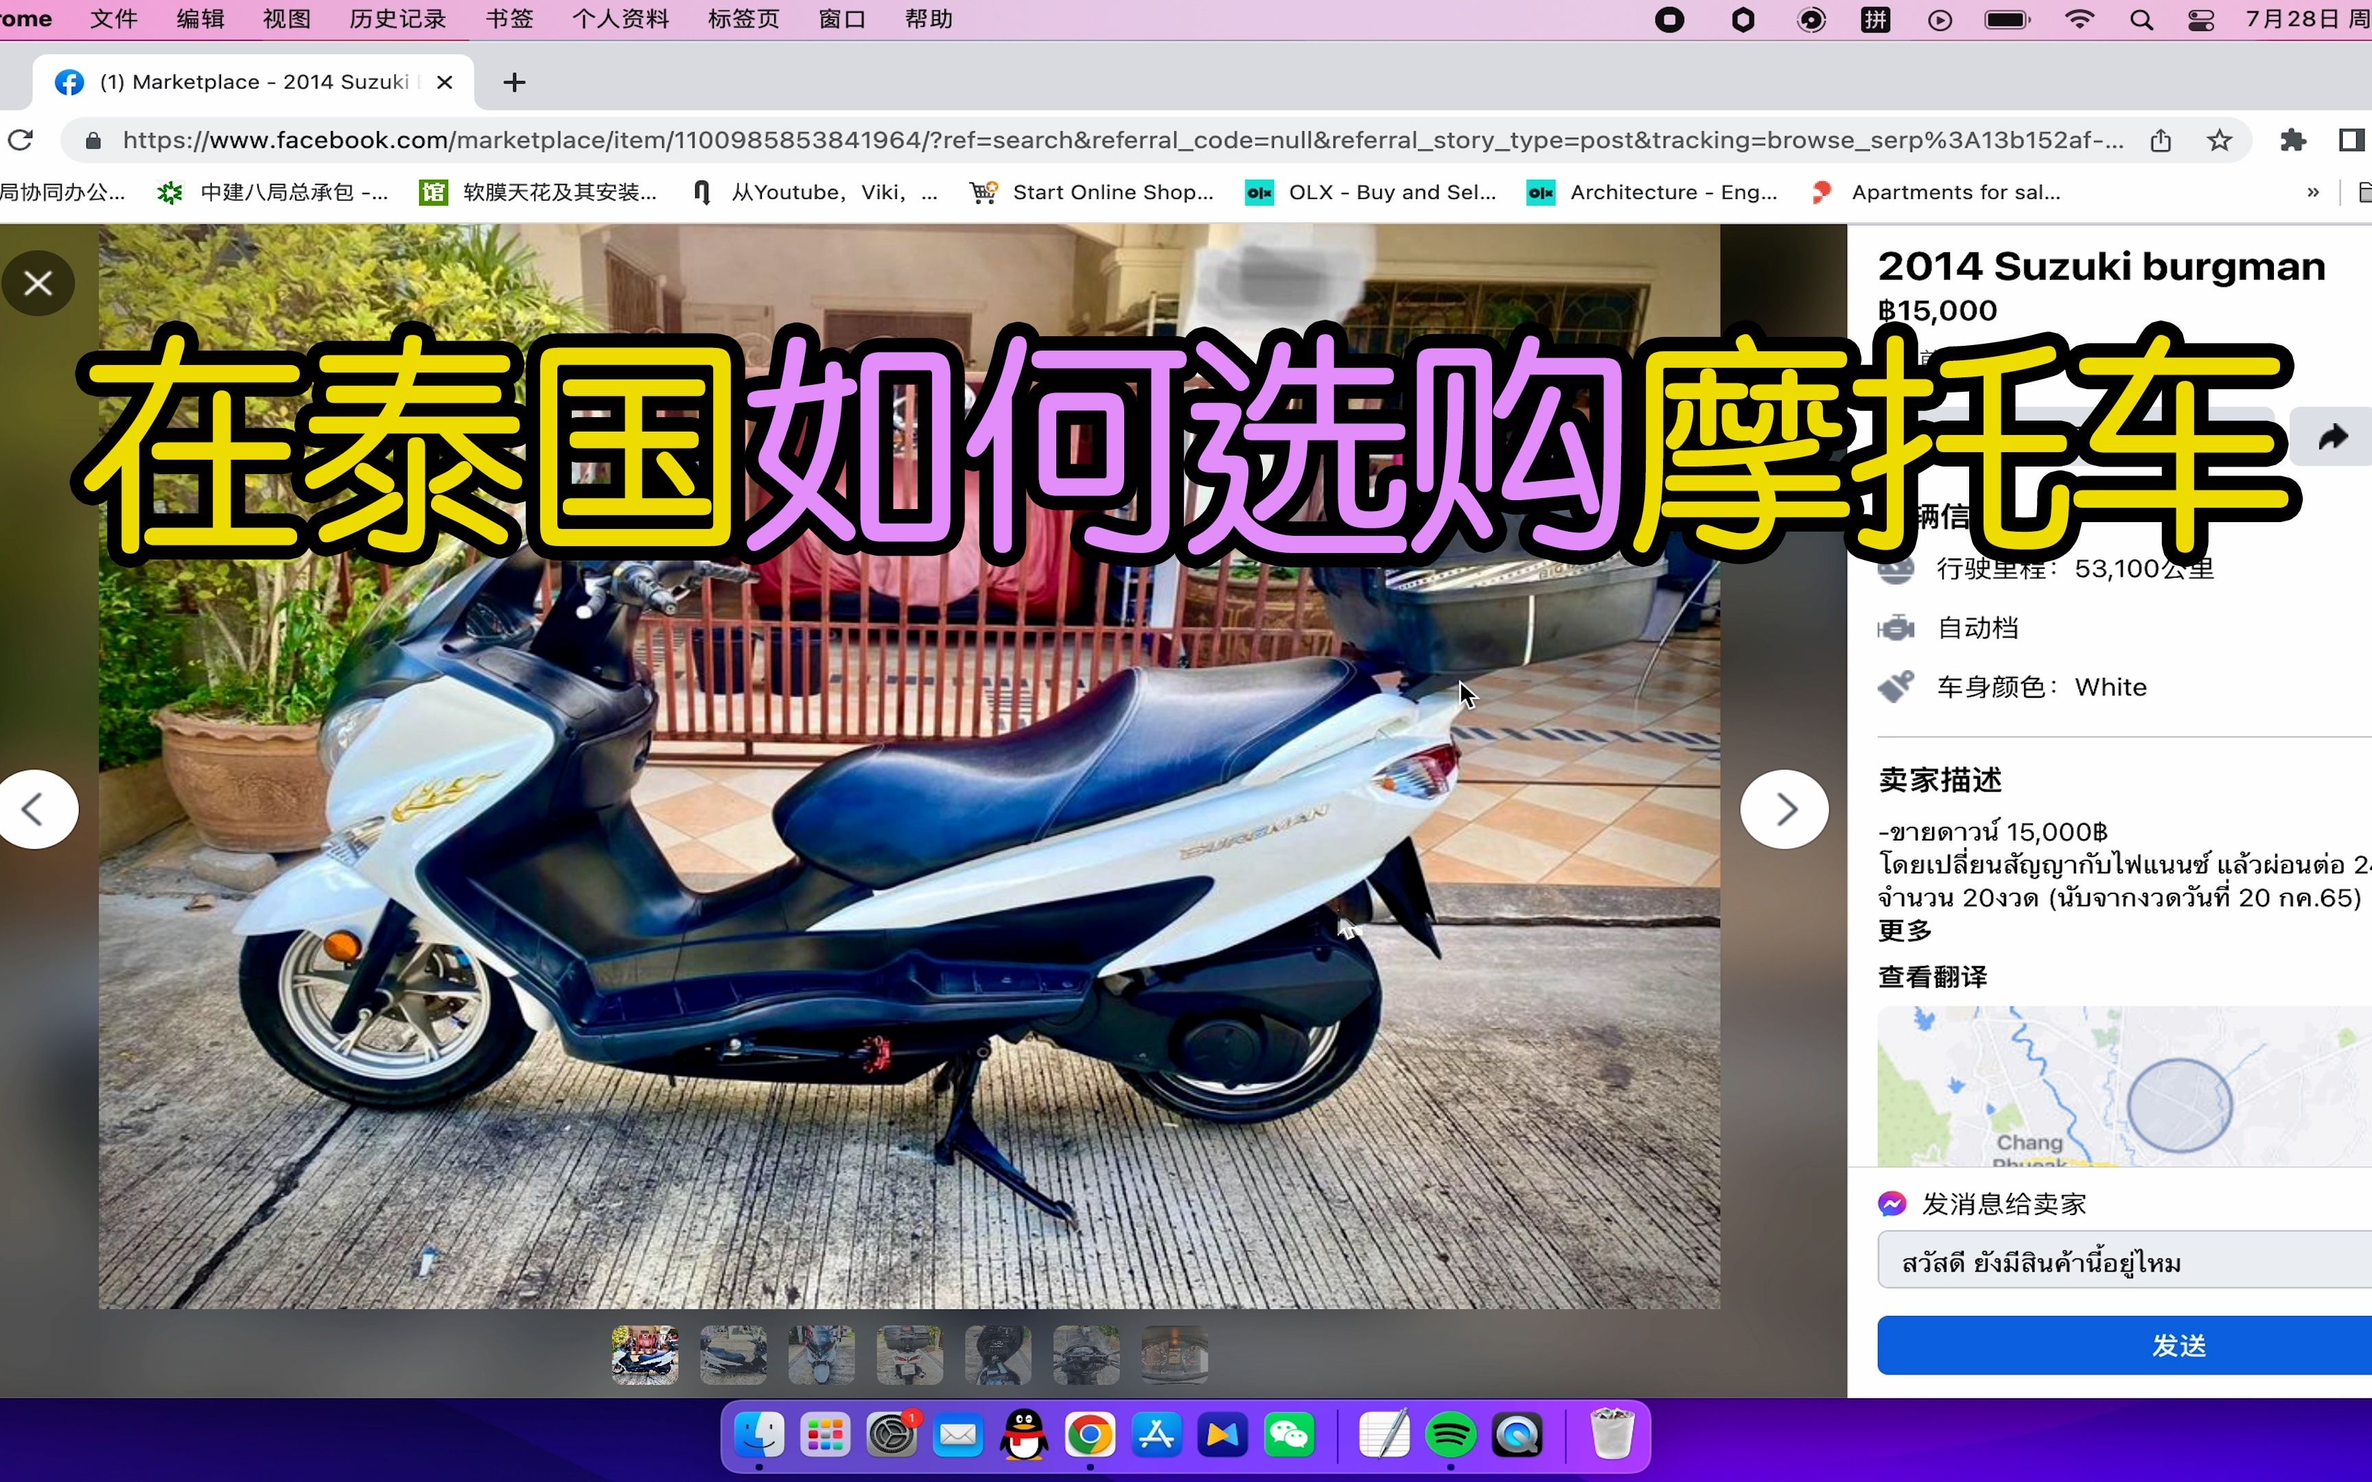Select the fourth photo thumbnail in strip
This screenshot has width=2372, height=1482.
pos(909,1354)
